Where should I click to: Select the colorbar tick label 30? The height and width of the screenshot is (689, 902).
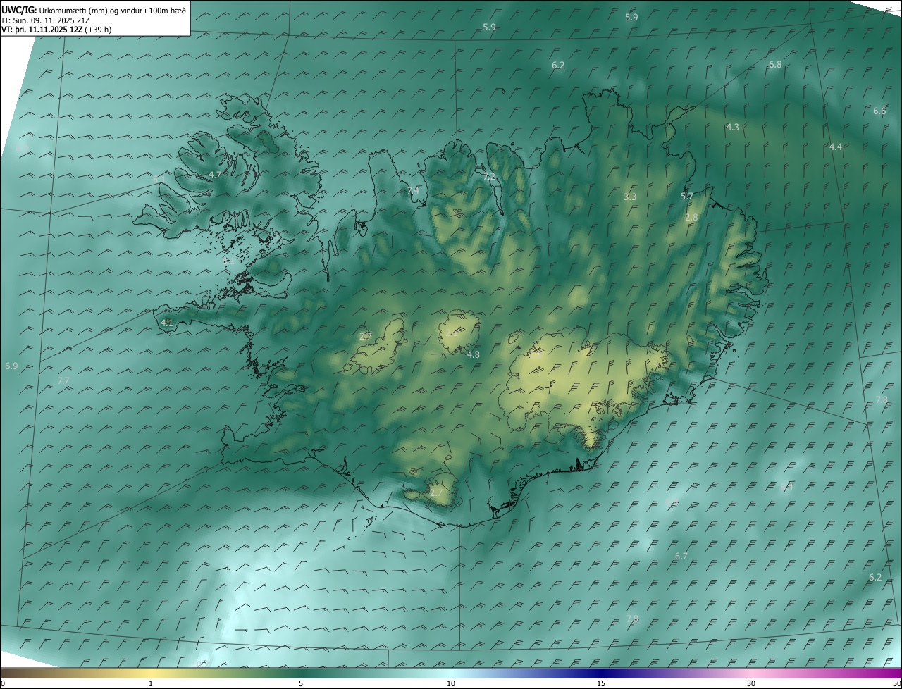751,683
